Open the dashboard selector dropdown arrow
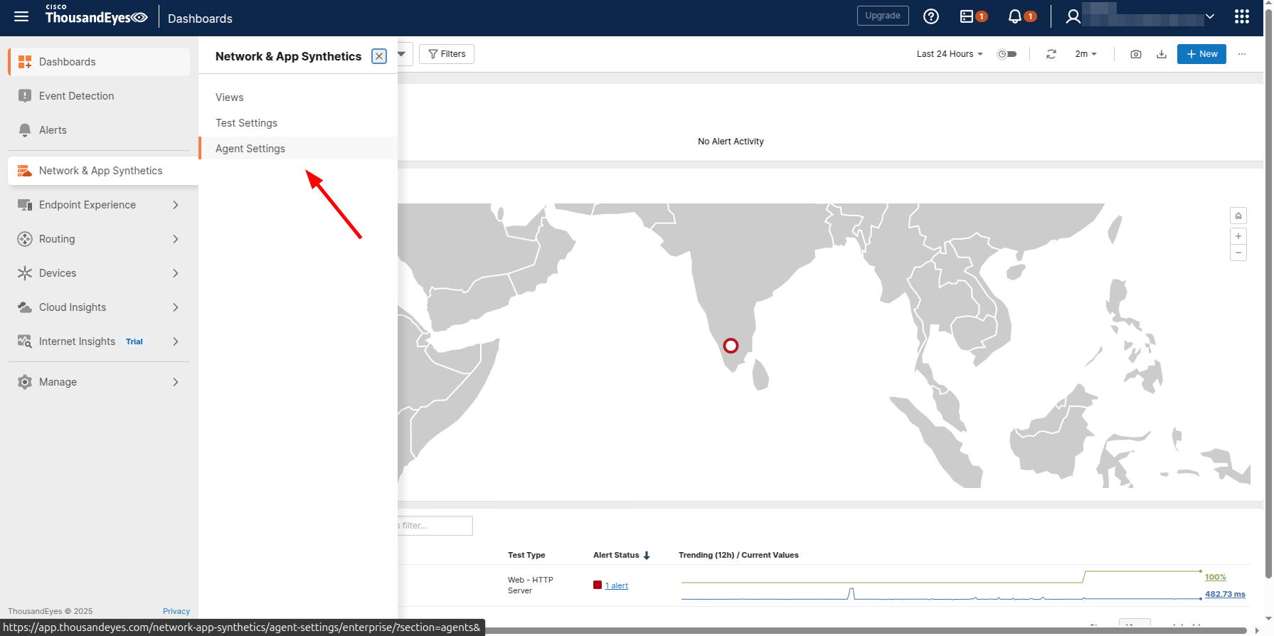 coord(402,54)
